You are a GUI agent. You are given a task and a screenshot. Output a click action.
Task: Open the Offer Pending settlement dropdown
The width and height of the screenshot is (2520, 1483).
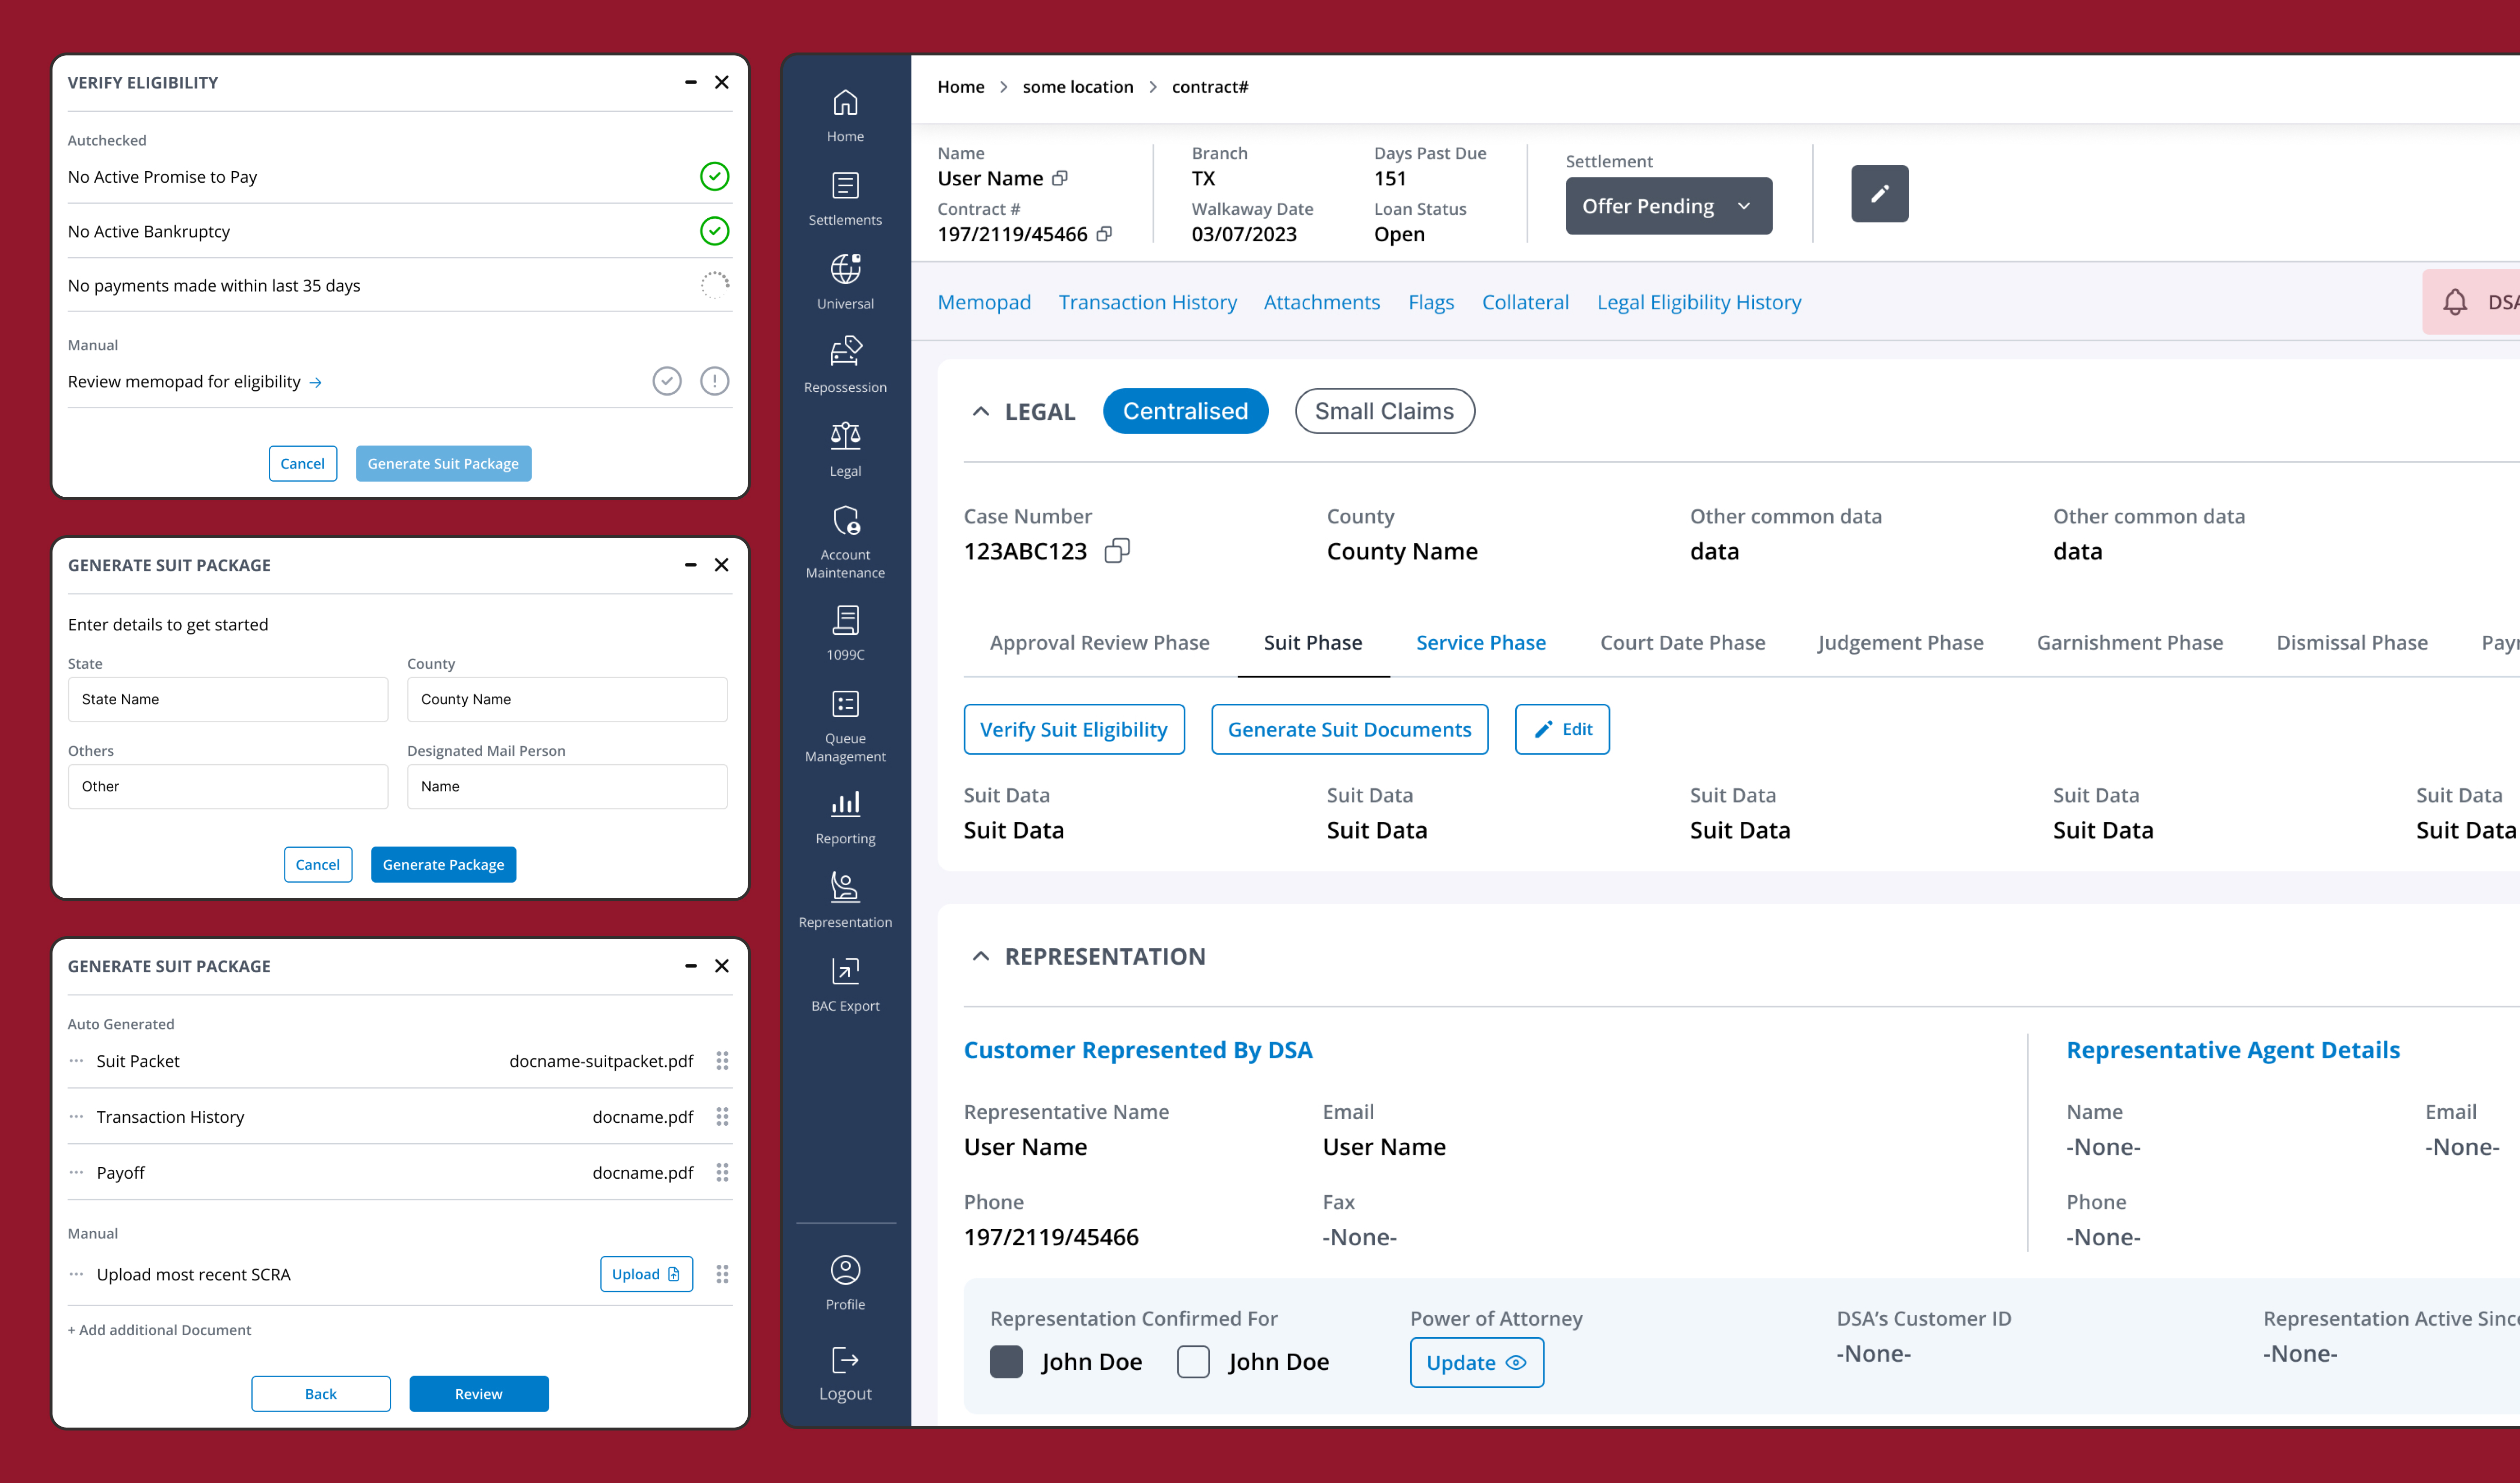point(1668,205)
